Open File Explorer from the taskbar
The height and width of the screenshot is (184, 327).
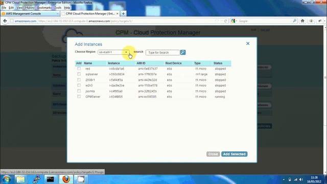20,179
